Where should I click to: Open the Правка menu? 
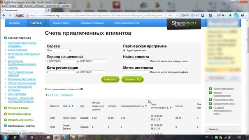click(12, 6)
